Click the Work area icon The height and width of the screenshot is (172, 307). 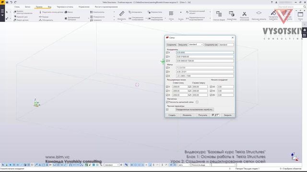(x=259, y=15)
